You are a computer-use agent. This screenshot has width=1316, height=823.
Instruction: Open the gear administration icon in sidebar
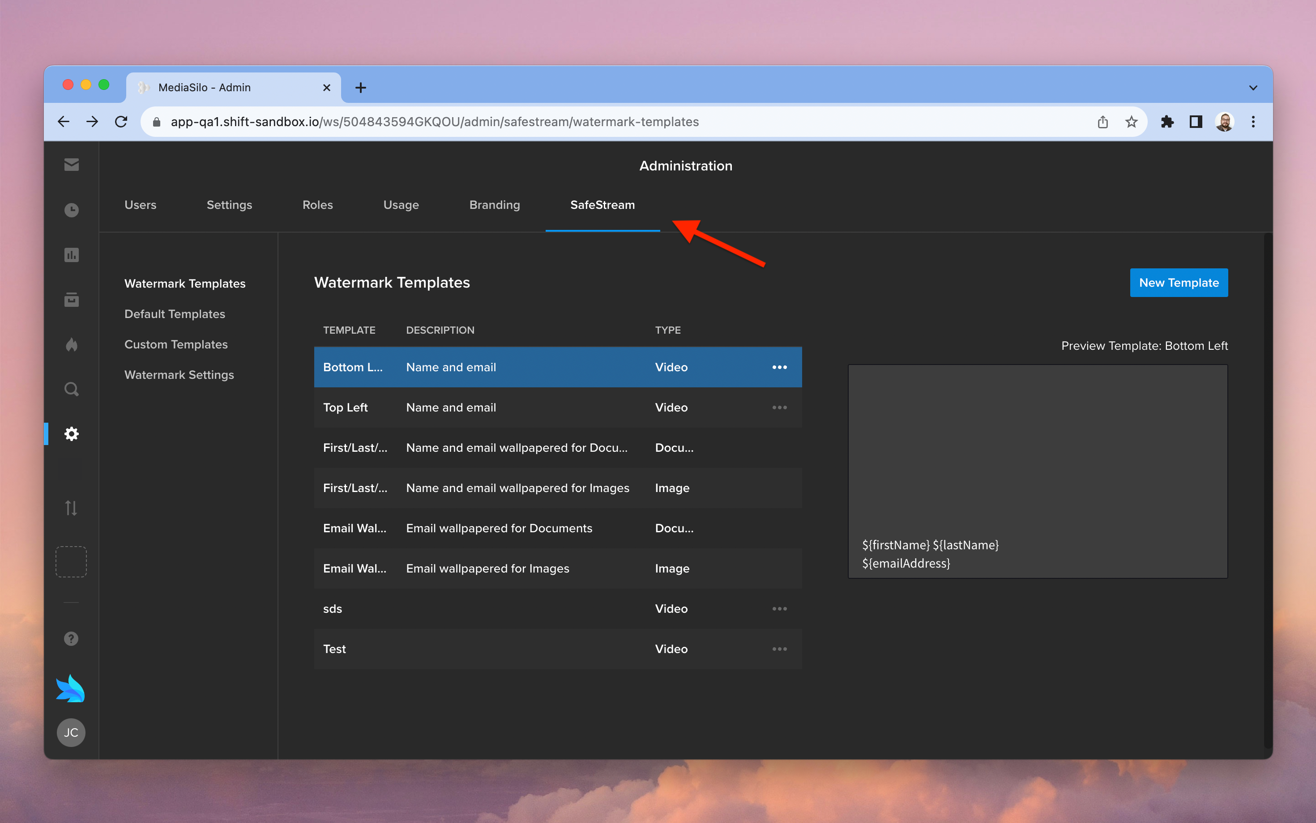[71, 434]
